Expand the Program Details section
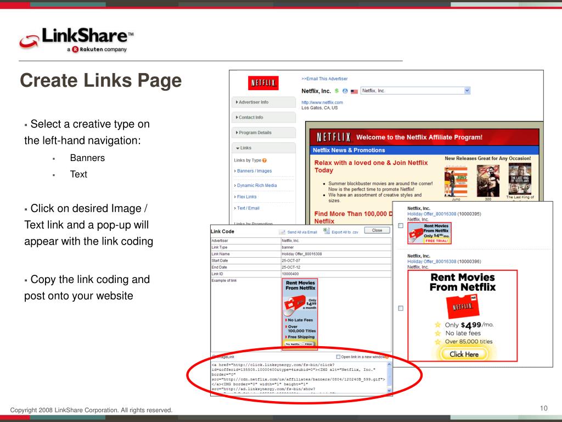This screenshot has height=422, width=562. click(263, 132)
